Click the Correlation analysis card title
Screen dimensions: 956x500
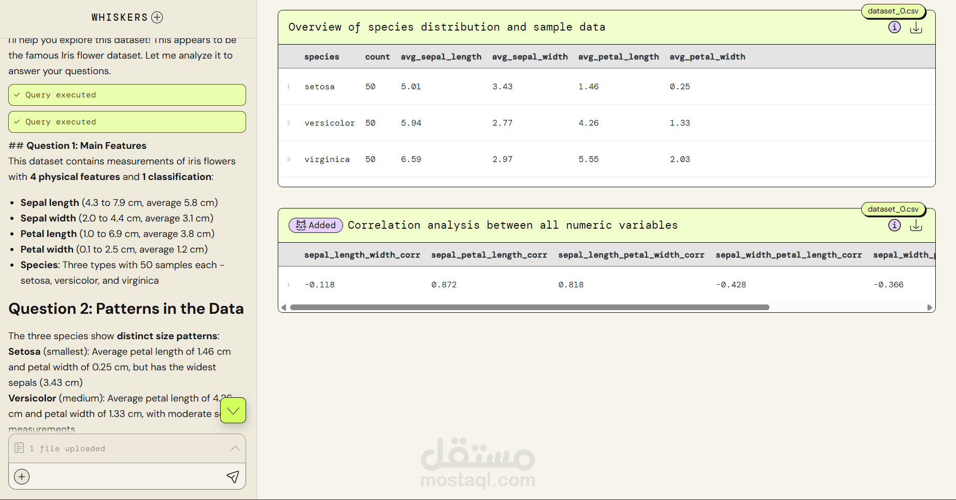point(513,225)
